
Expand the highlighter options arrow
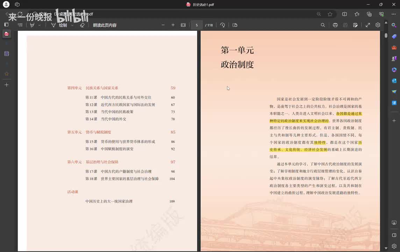[x=40, y=25]
